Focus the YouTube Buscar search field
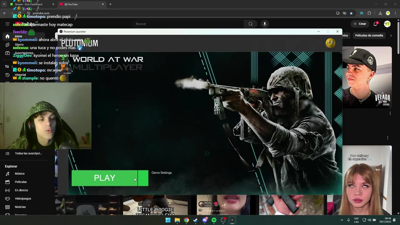The image size is (400, 225). [188, 24]
